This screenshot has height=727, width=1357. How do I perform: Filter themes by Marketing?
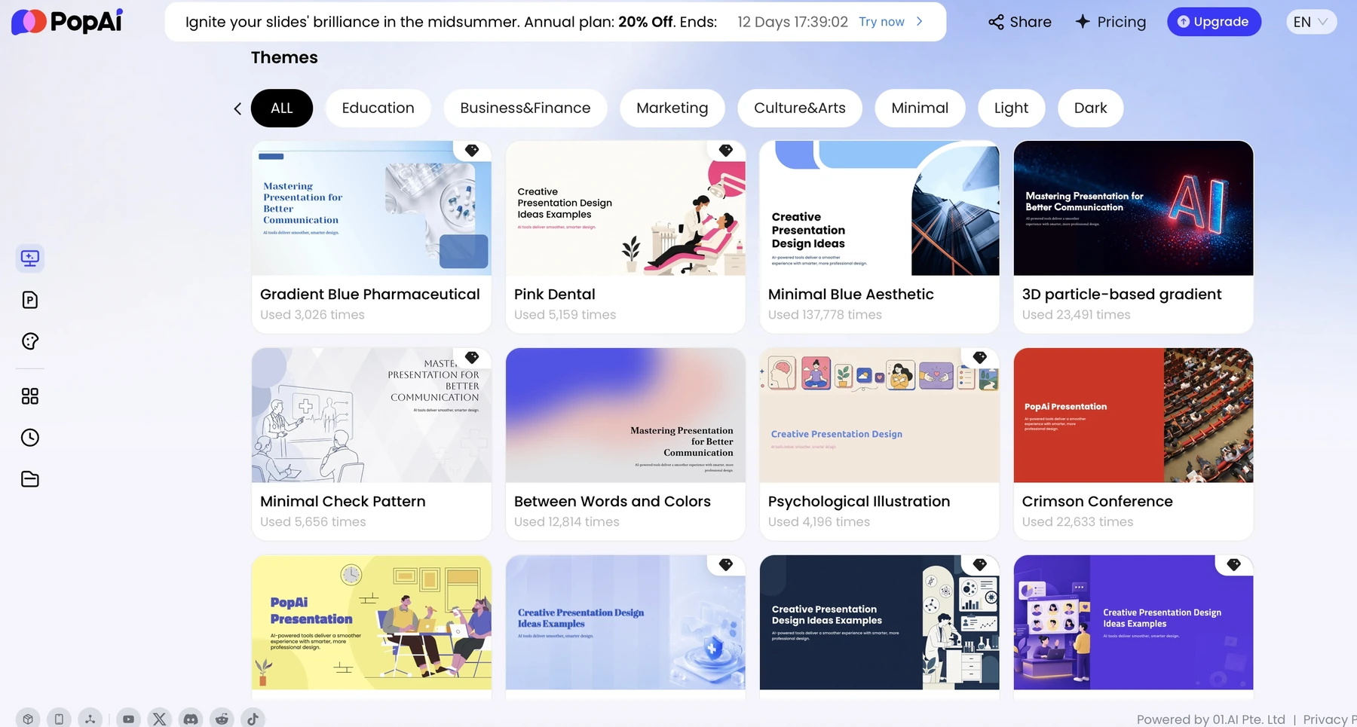[x=672, y=108]
